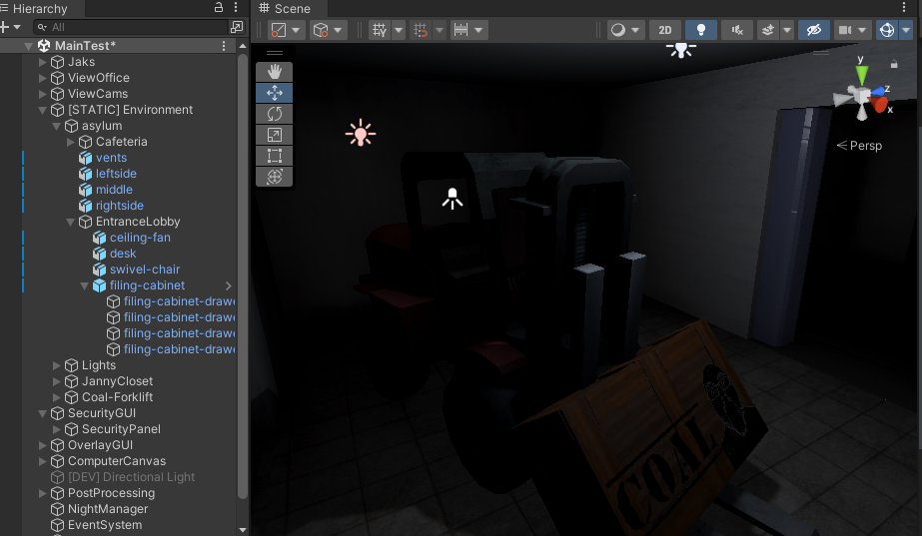Click the red X axis of the orientation gizmo

pyautogui.click(x=880, y=105)
